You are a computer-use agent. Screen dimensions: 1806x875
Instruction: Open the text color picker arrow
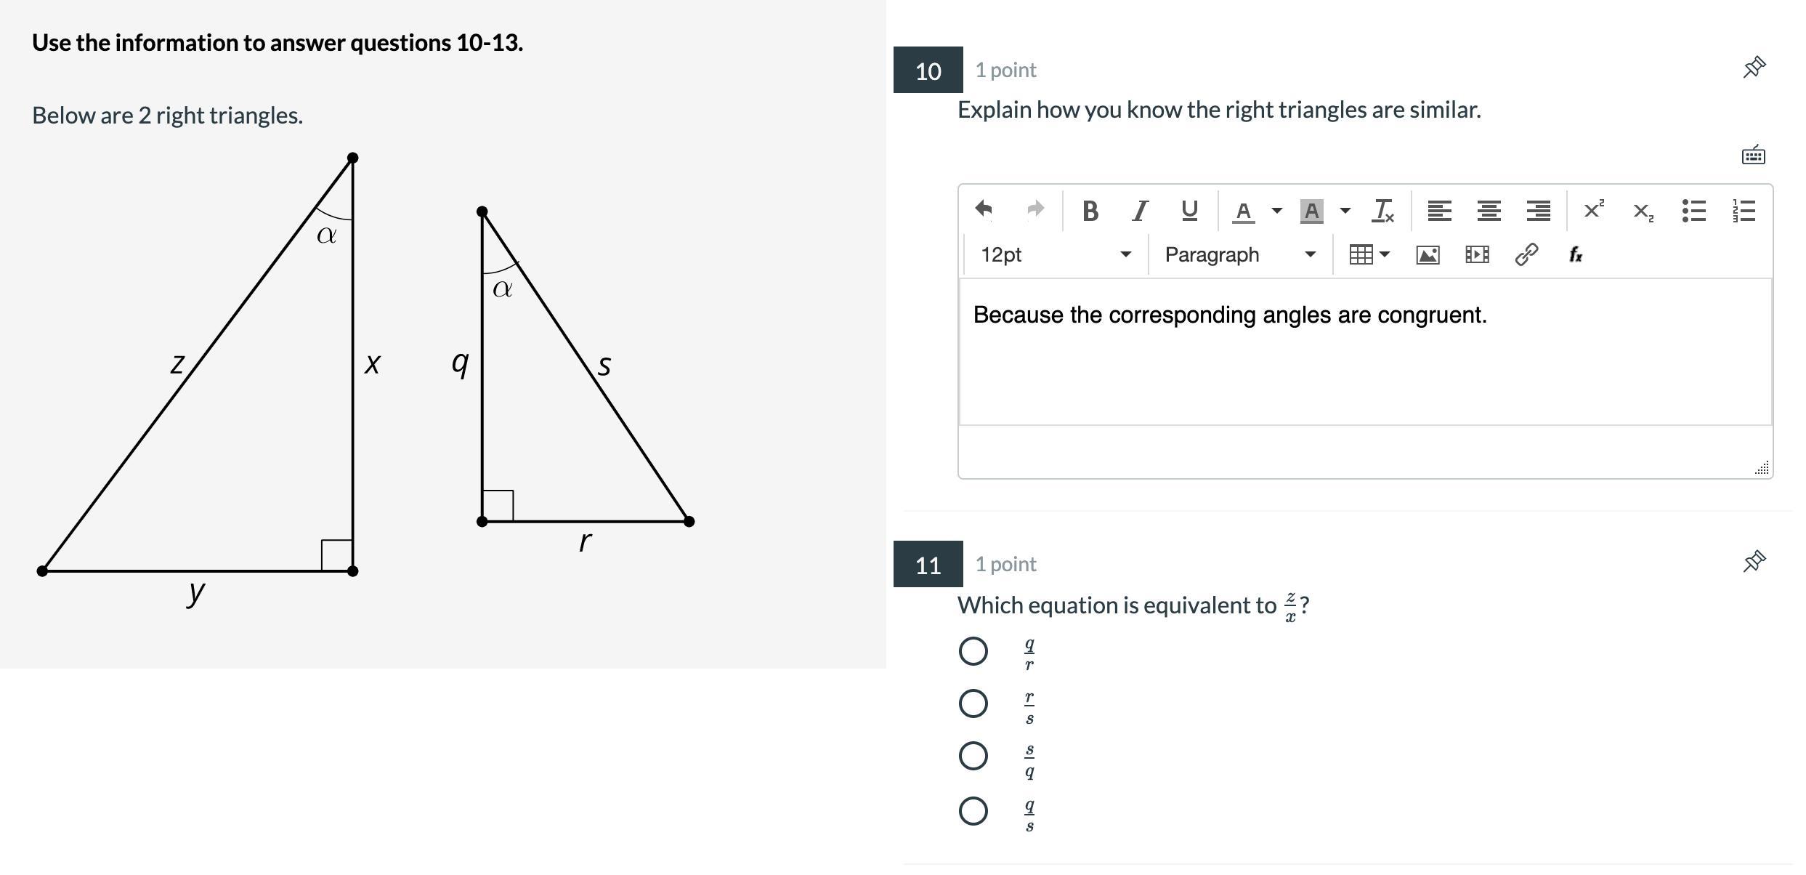[x=1276, y=211]
